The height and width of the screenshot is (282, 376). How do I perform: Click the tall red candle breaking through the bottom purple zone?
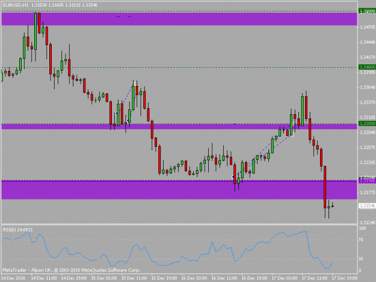(x=325, y=187)
